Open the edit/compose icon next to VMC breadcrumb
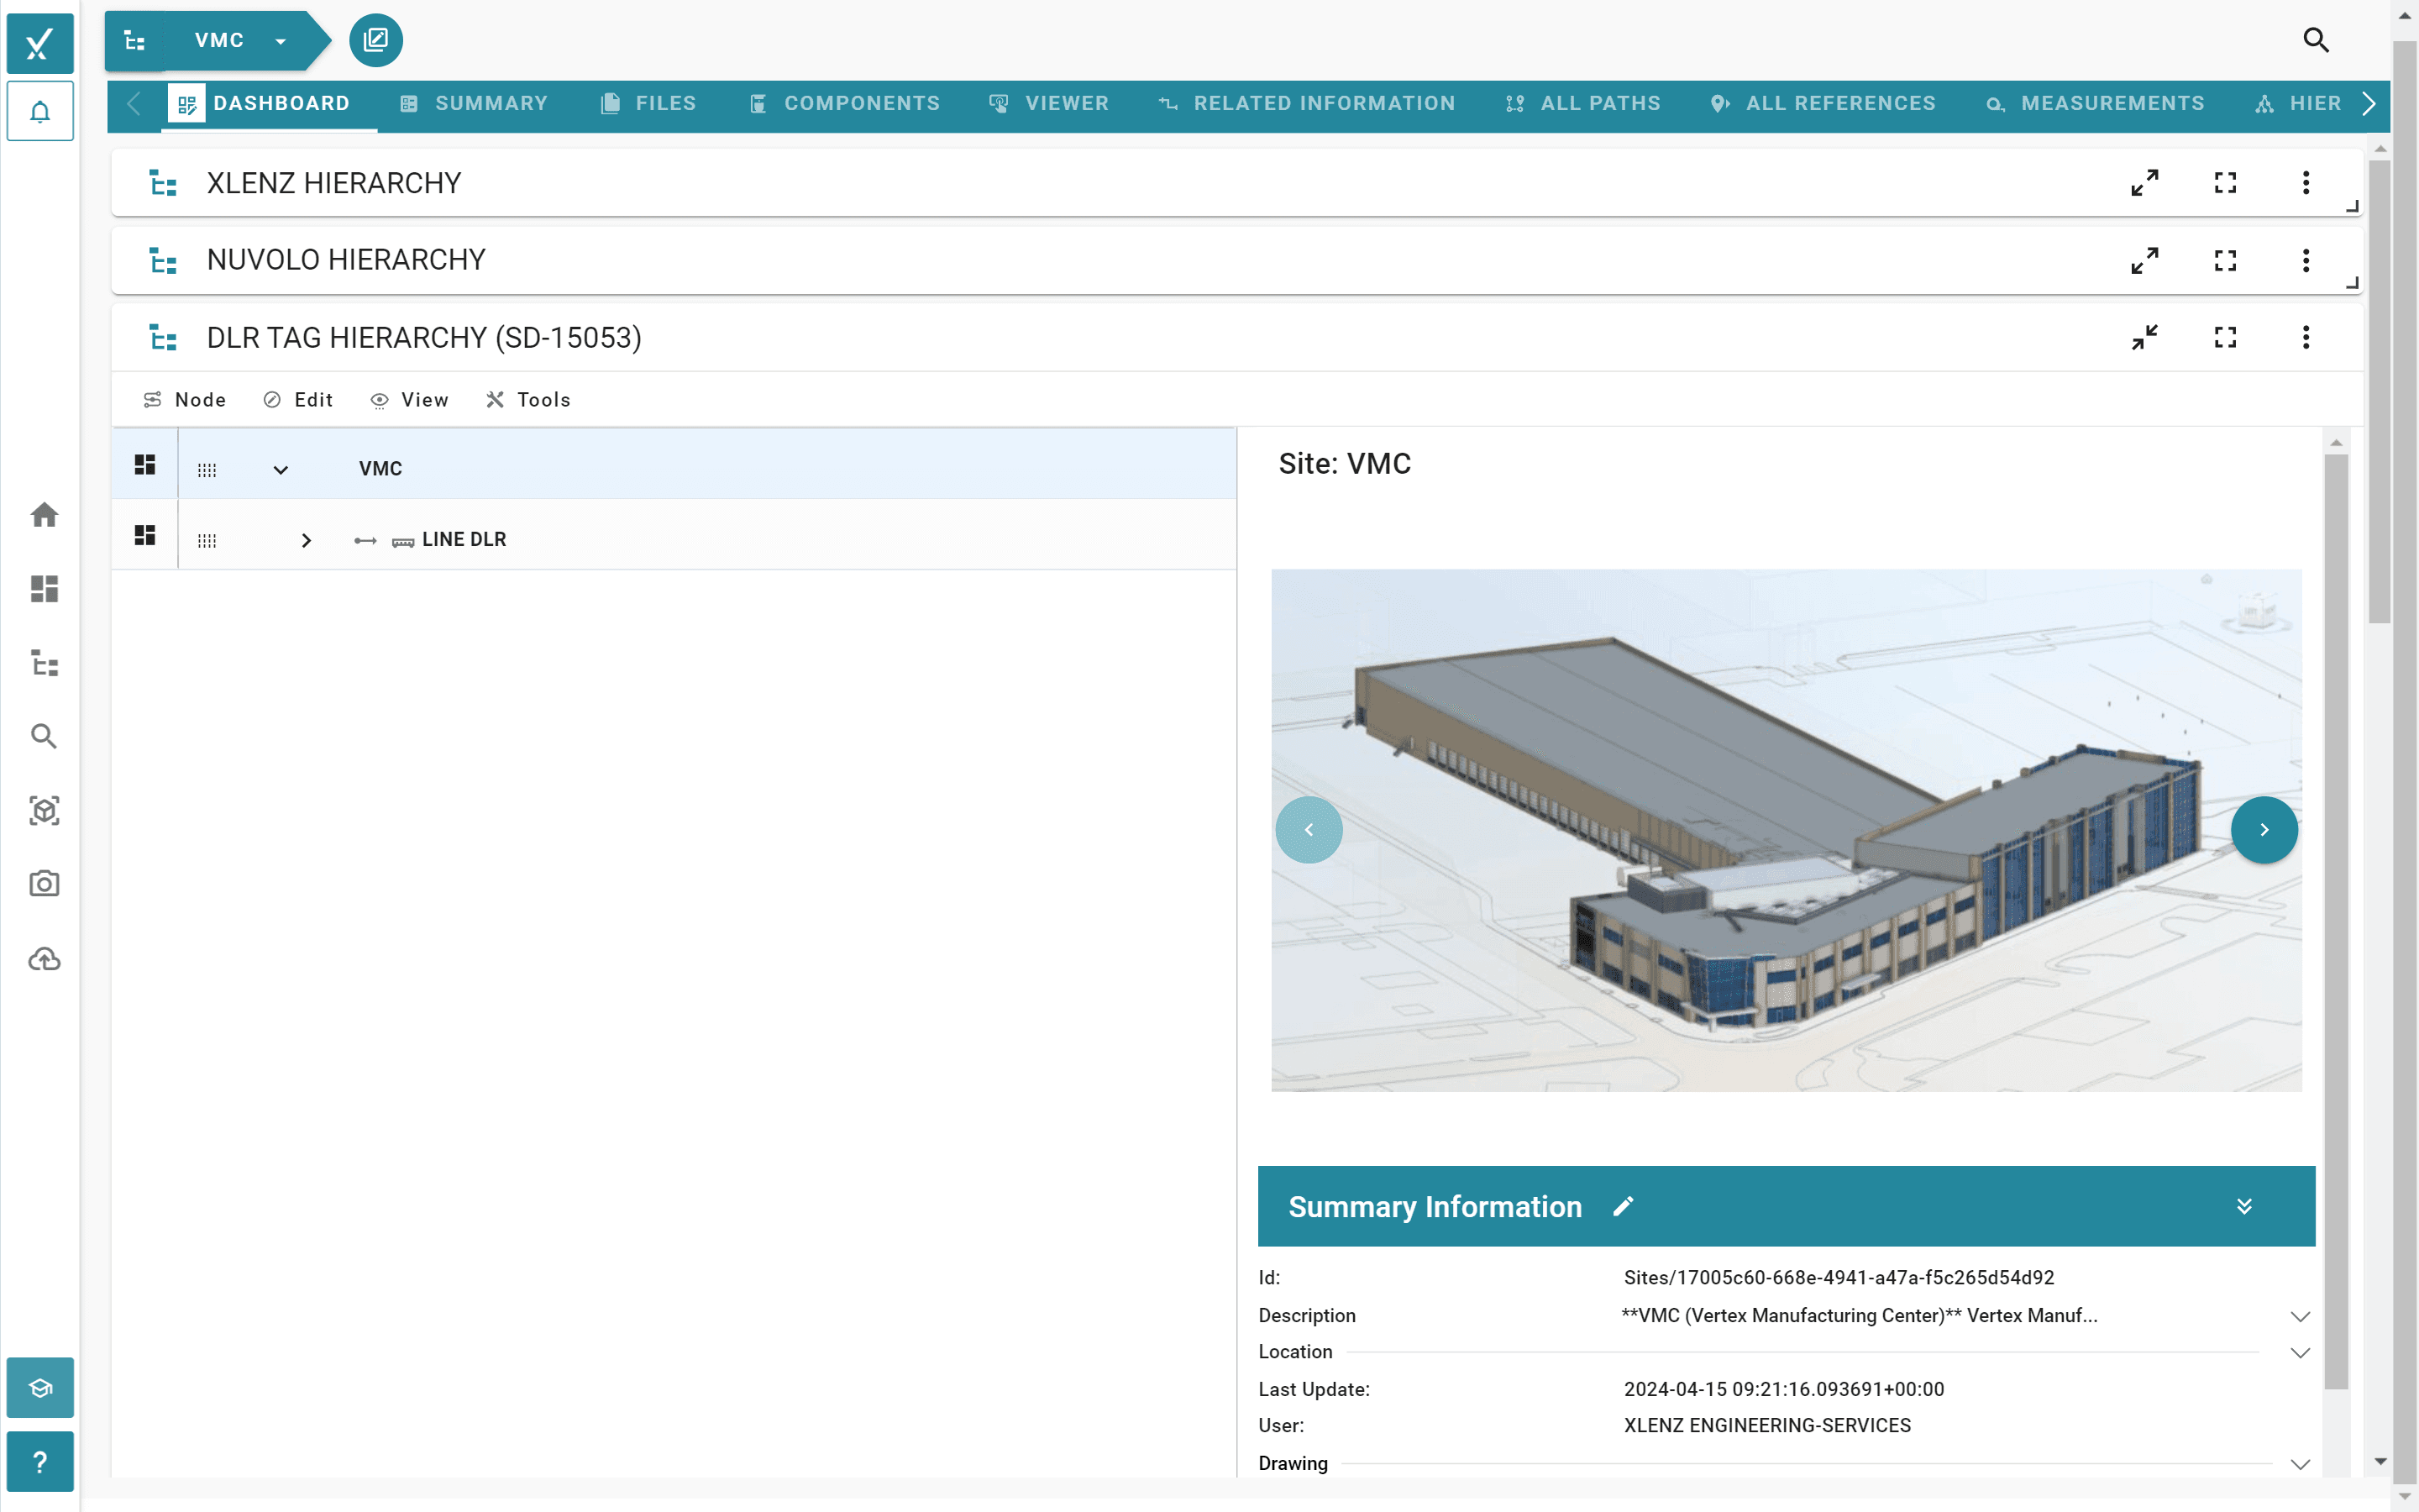Viewport: 2419px width, 1512px height. click(375, 40)
